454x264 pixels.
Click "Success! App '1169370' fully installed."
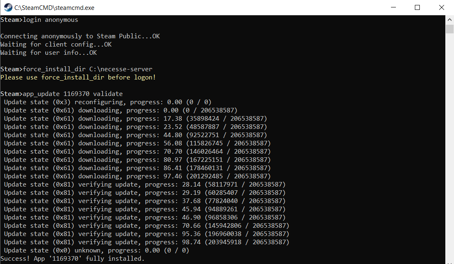pyautogui.click(x=73, y=259)
